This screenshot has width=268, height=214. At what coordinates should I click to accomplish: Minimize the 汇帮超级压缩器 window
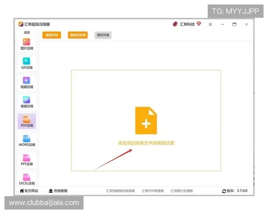point(222,25)
